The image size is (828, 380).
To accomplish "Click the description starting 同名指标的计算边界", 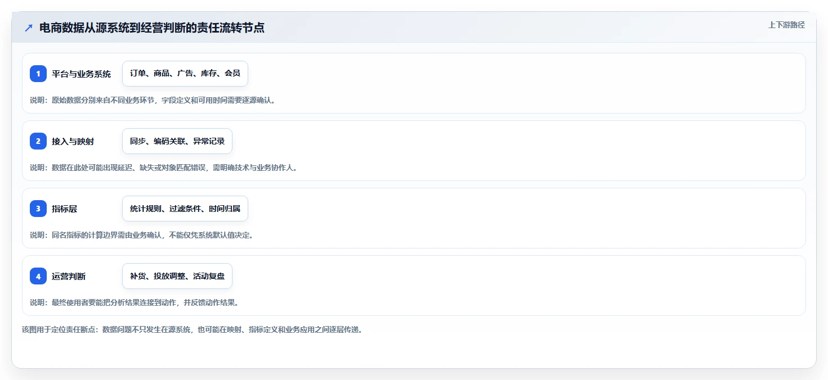I will pos(142,235).
